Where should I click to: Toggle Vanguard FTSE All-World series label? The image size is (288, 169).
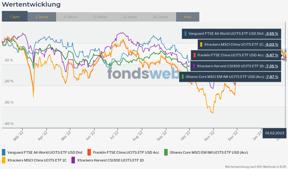pyautogui.click(x=45, y=152)
